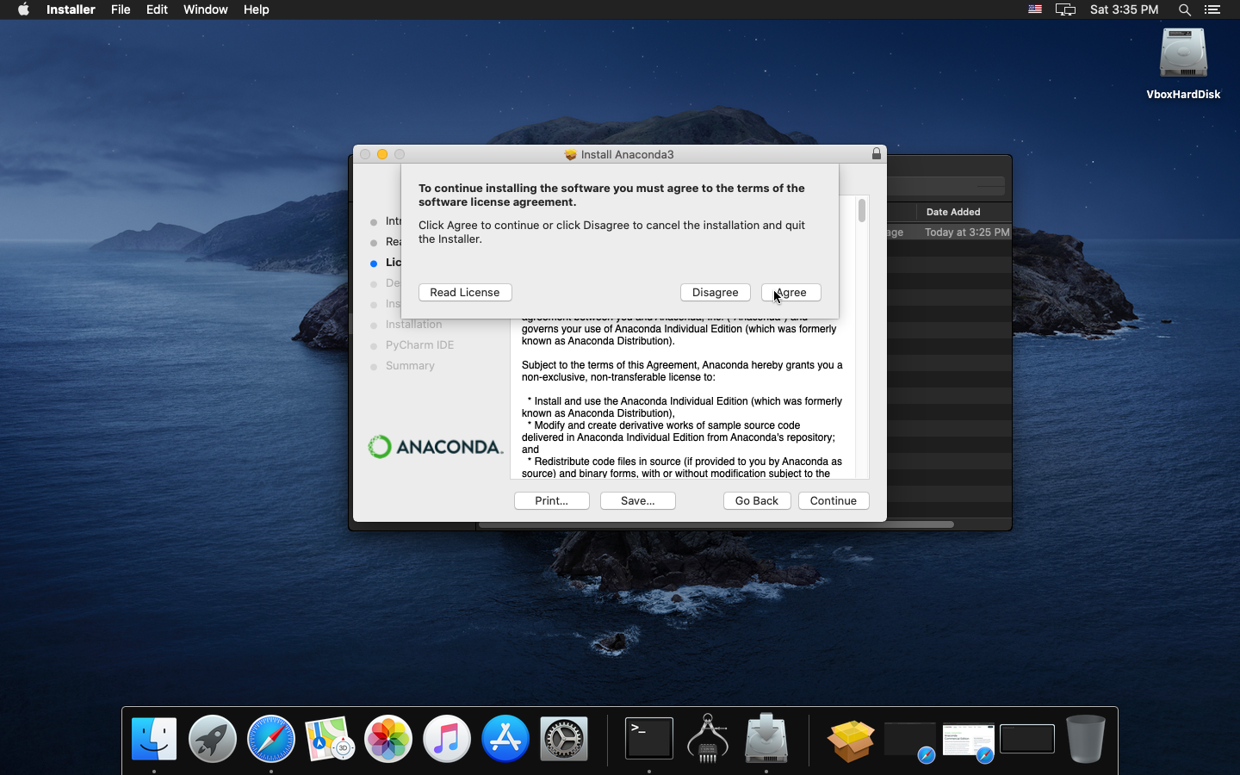Screen dimensions: 1240x775
Task: Open the Read License button
Action: coord(465,293)
